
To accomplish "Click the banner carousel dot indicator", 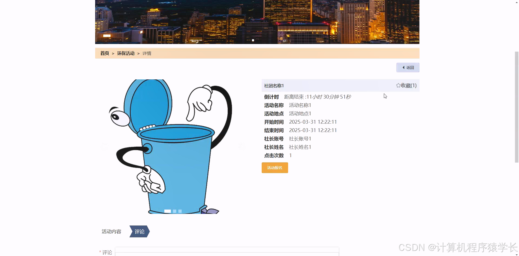I will coord(253,40).
